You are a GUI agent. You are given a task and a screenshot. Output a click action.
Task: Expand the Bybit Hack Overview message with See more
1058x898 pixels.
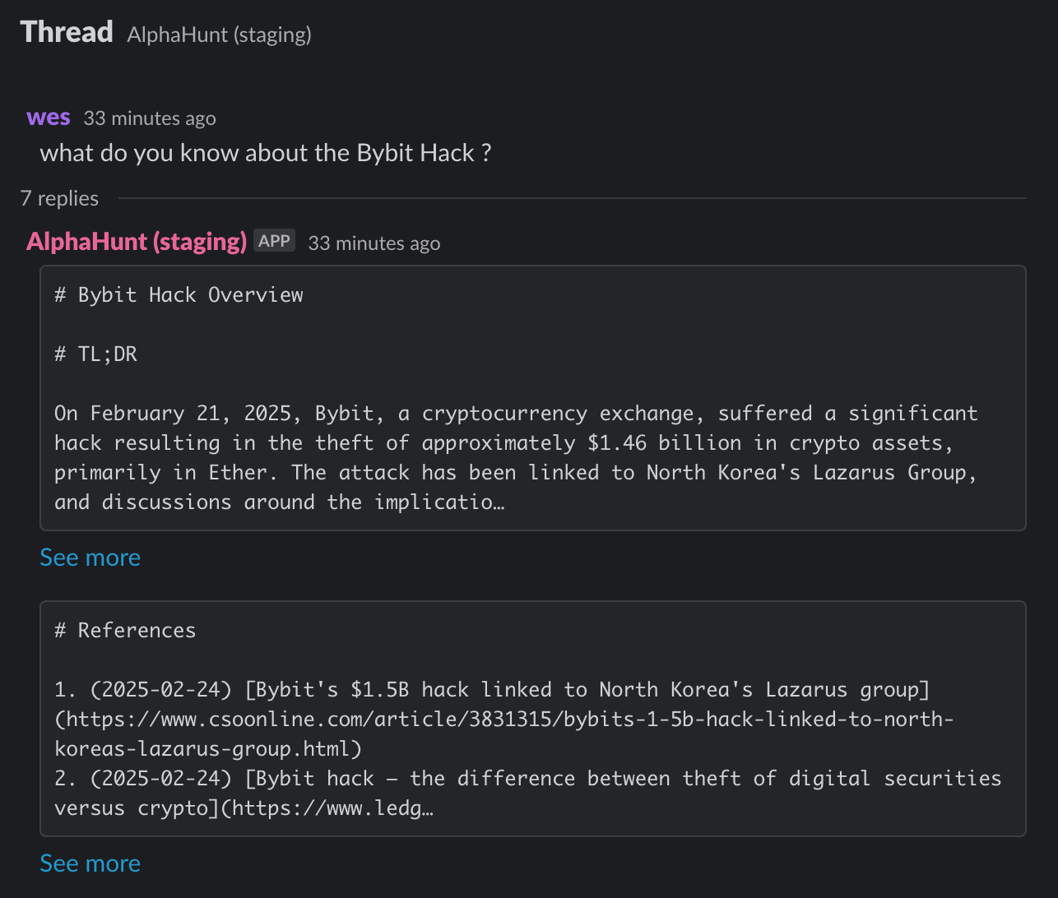pyautogui.click(x=90, y=558)
